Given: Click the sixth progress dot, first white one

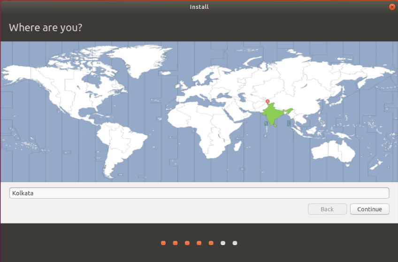Looking at the screenshot, I should point(223,243).
